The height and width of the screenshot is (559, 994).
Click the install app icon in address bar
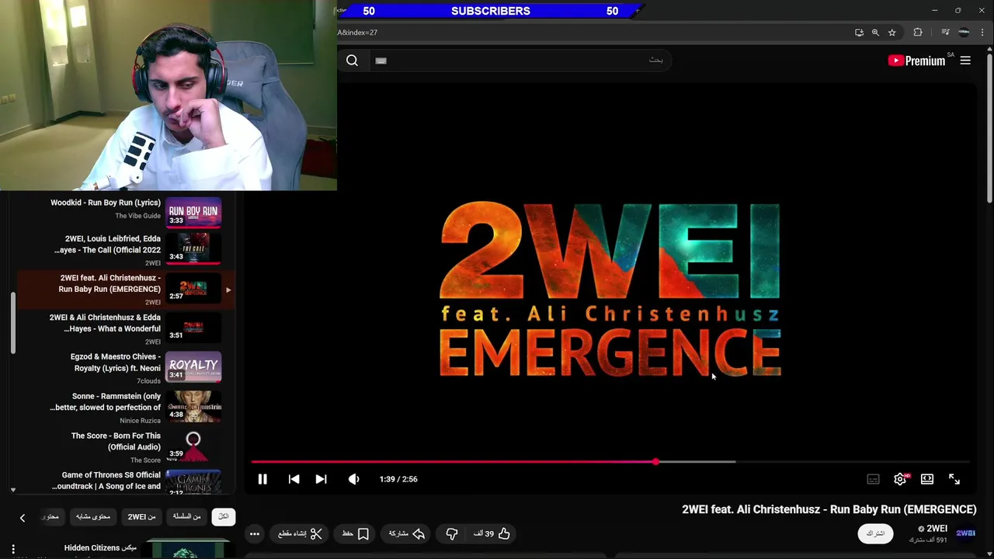pyautogui.click(x=859, y=33)
